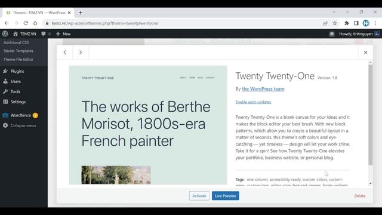Show next theme with right chevron
Screen dimensions: 382x215
(81, 53)
